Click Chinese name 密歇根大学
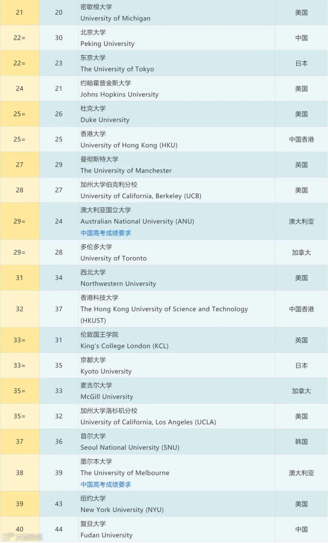328x543 pixels. [96, 7]
